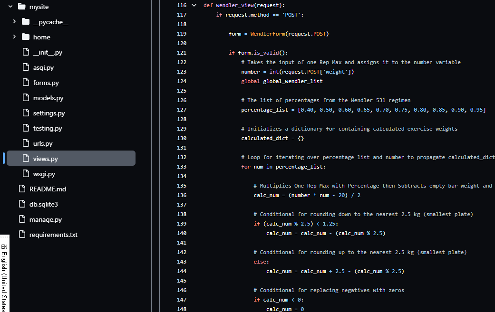Open settings.py file
The height and width of the screenshot is (312, 495).
click(x=49, y=113)
